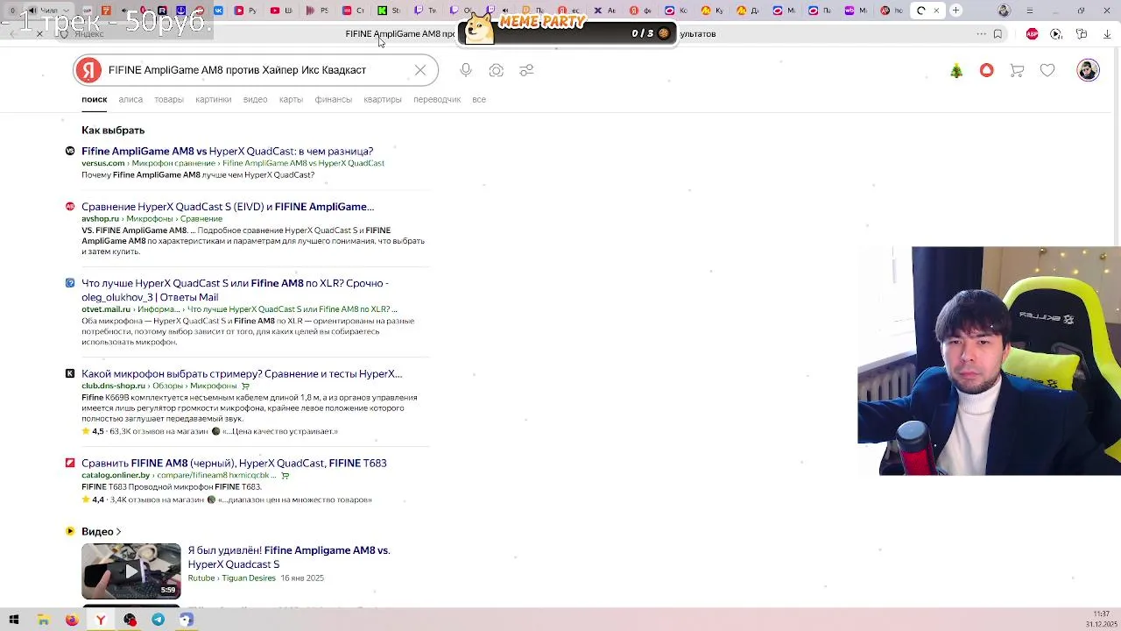Open the shopping cart icon

pyautogui.click(x=1017, y=70)
